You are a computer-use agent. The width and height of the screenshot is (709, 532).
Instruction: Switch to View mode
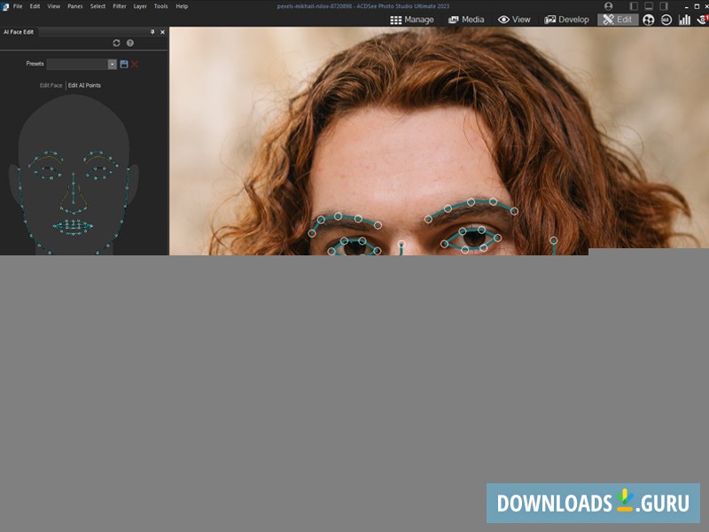tap(514, 20)
